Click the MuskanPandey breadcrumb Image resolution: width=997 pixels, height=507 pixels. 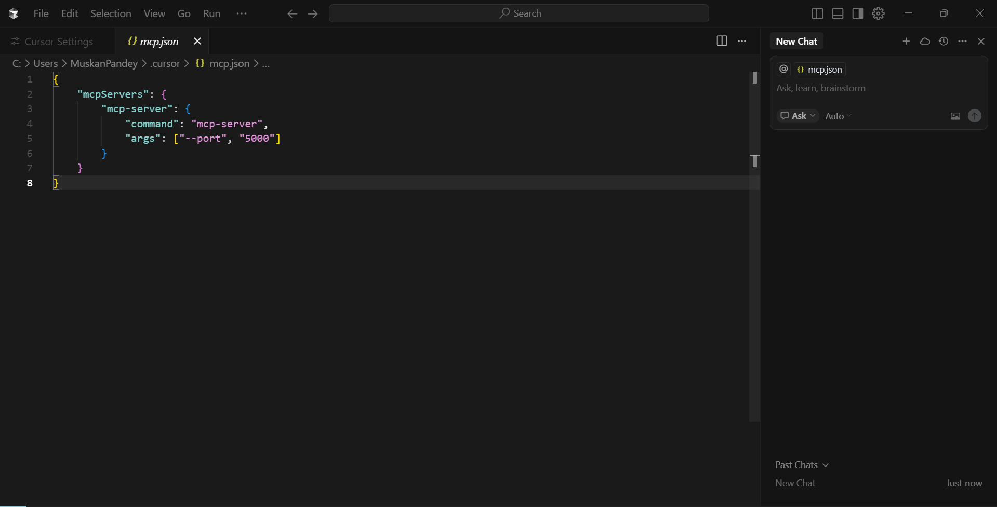pos(104,63)
